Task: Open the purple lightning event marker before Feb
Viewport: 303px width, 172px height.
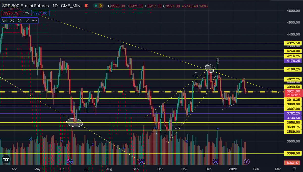Action: pyautogui.click(x=247, y=161)
